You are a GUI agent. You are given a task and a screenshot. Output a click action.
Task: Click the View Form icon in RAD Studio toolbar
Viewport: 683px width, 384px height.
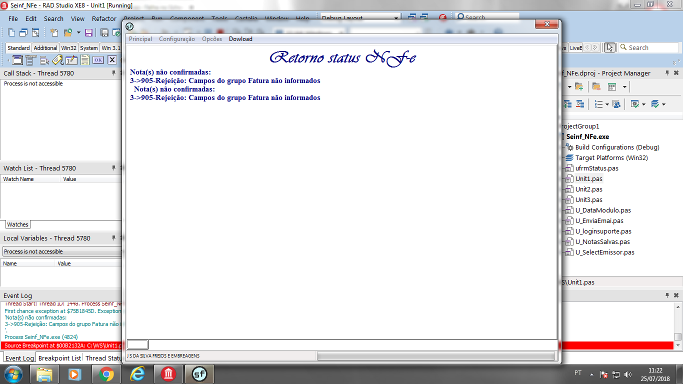(23, 32)
